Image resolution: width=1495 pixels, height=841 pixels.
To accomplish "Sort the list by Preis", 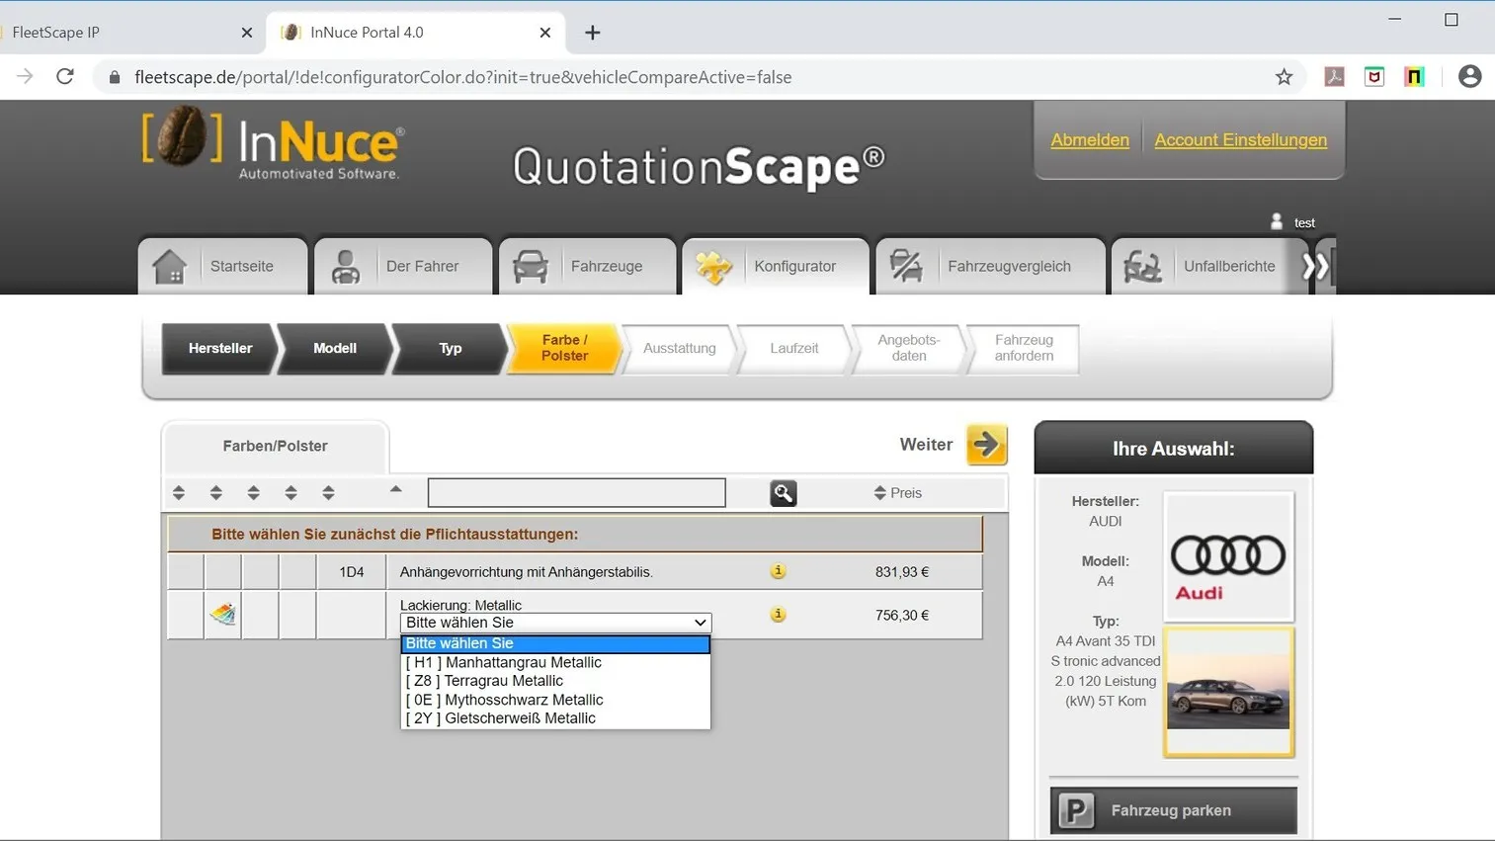I will tap(898, 493).
